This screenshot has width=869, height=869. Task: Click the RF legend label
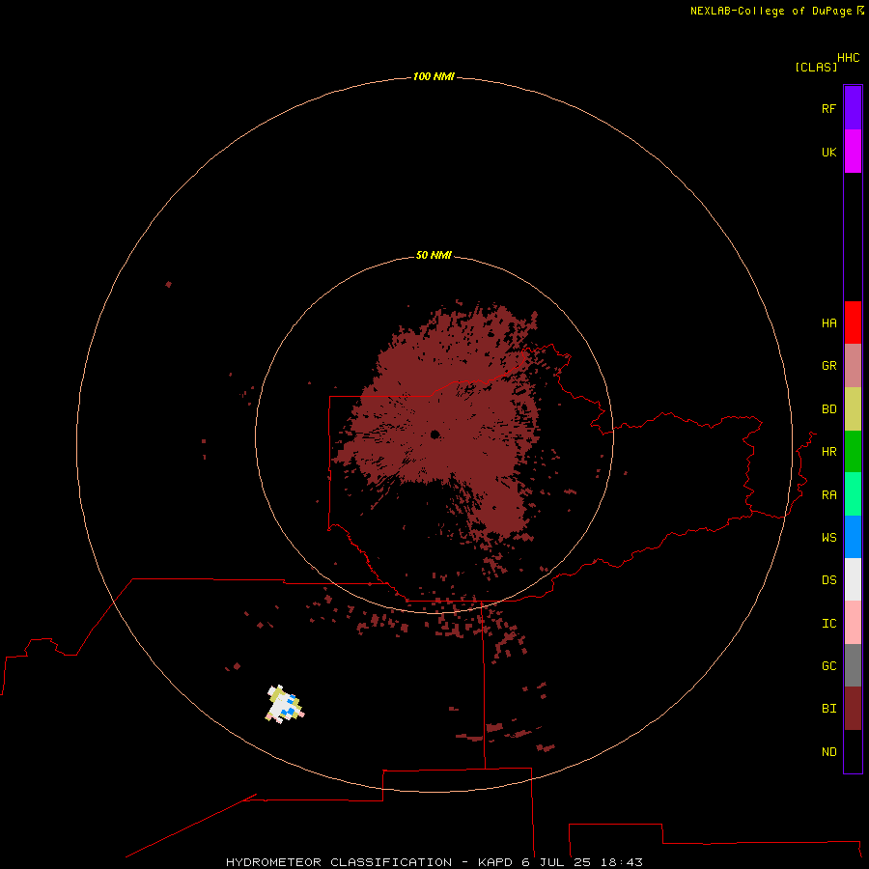(x=828, y=108)
